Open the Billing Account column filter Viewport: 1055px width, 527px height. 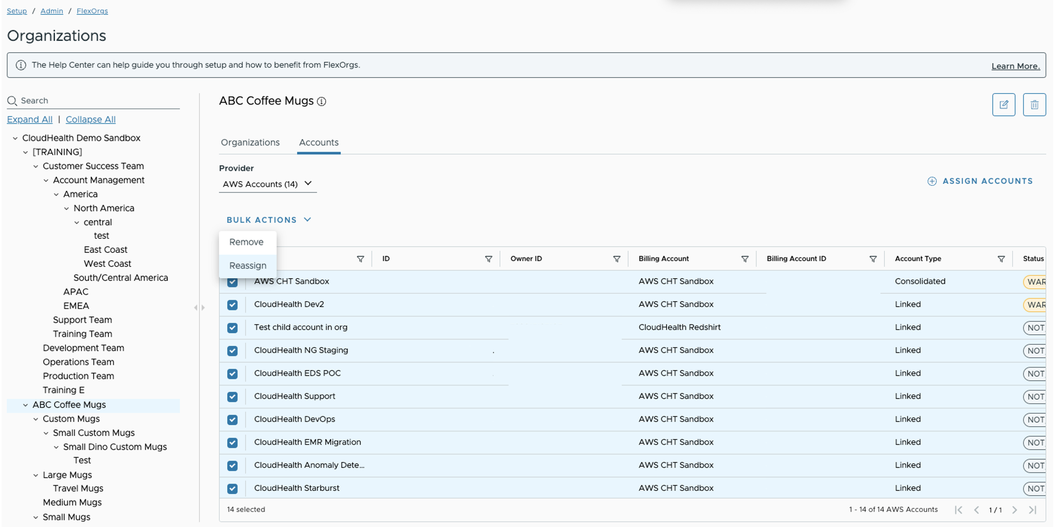(x=745, y=259)
